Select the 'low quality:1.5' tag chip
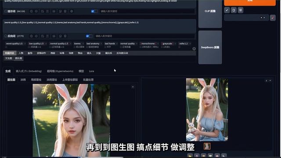The height and width of the screenshot is (158, 281). [36, 43]
